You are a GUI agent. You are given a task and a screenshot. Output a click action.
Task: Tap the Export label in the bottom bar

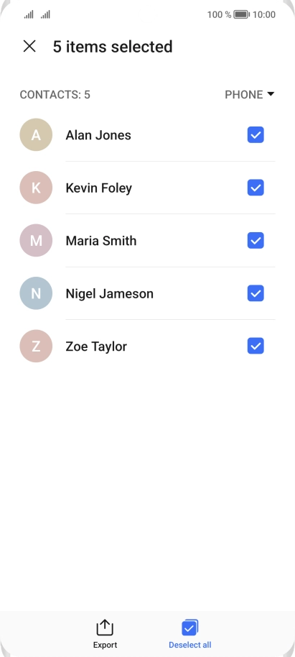tap(105, 645)
